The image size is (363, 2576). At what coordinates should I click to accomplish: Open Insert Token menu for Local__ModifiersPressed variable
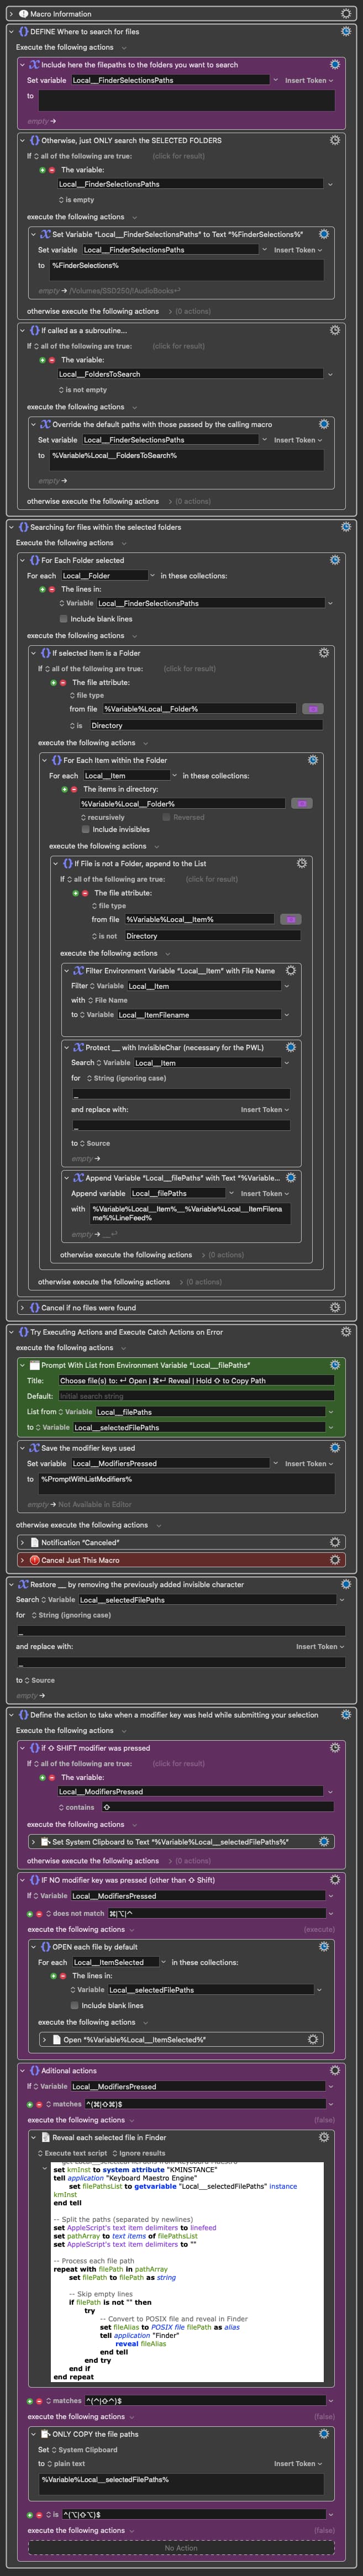[305, 1463]
